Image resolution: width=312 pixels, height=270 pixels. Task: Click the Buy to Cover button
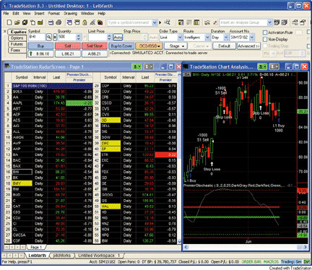click(121, 46)
